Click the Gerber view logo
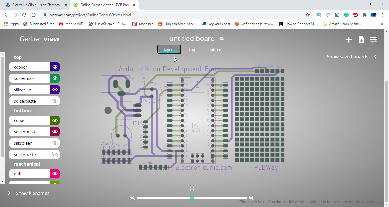The height and width of the screenshot is (207, 389). point(39,39)
